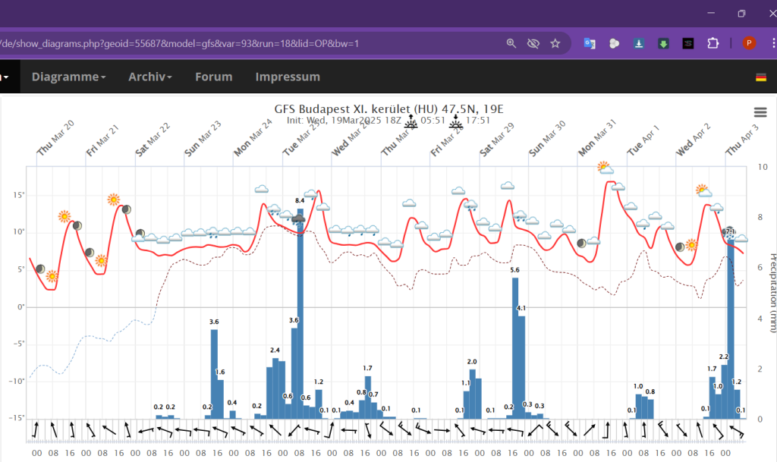Click the blue download-tray extension icon
The image size is (777, 462).
(x=639, y=43)
